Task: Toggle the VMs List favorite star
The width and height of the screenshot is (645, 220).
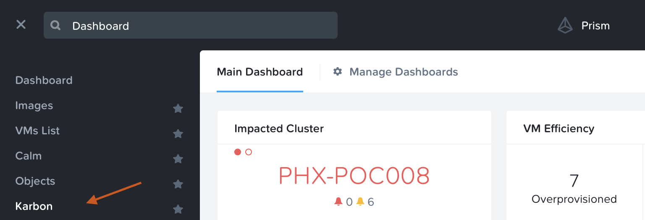Action: click(x=178, y=134)
